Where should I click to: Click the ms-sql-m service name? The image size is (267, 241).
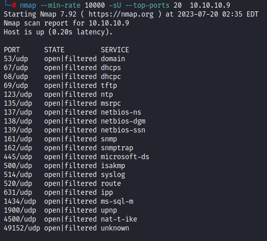[x=117, y=201]
